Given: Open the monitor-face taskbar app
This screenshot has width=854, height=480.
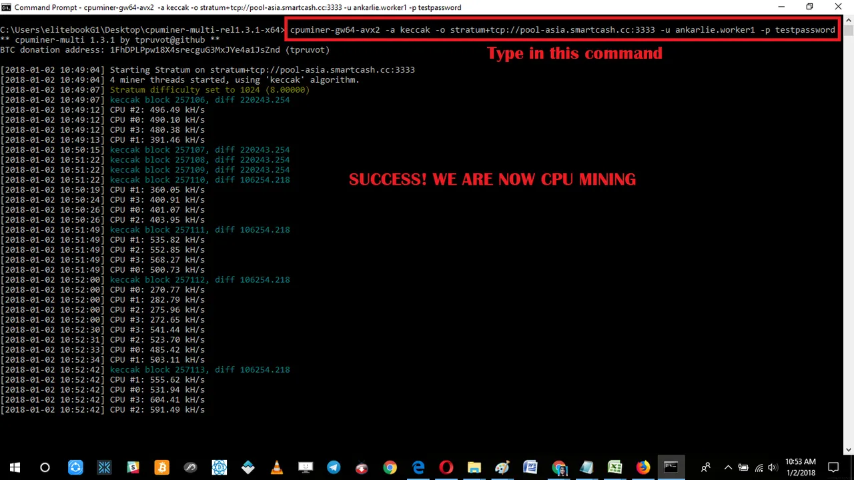Looking at the screenshot, I should [305, 467].
